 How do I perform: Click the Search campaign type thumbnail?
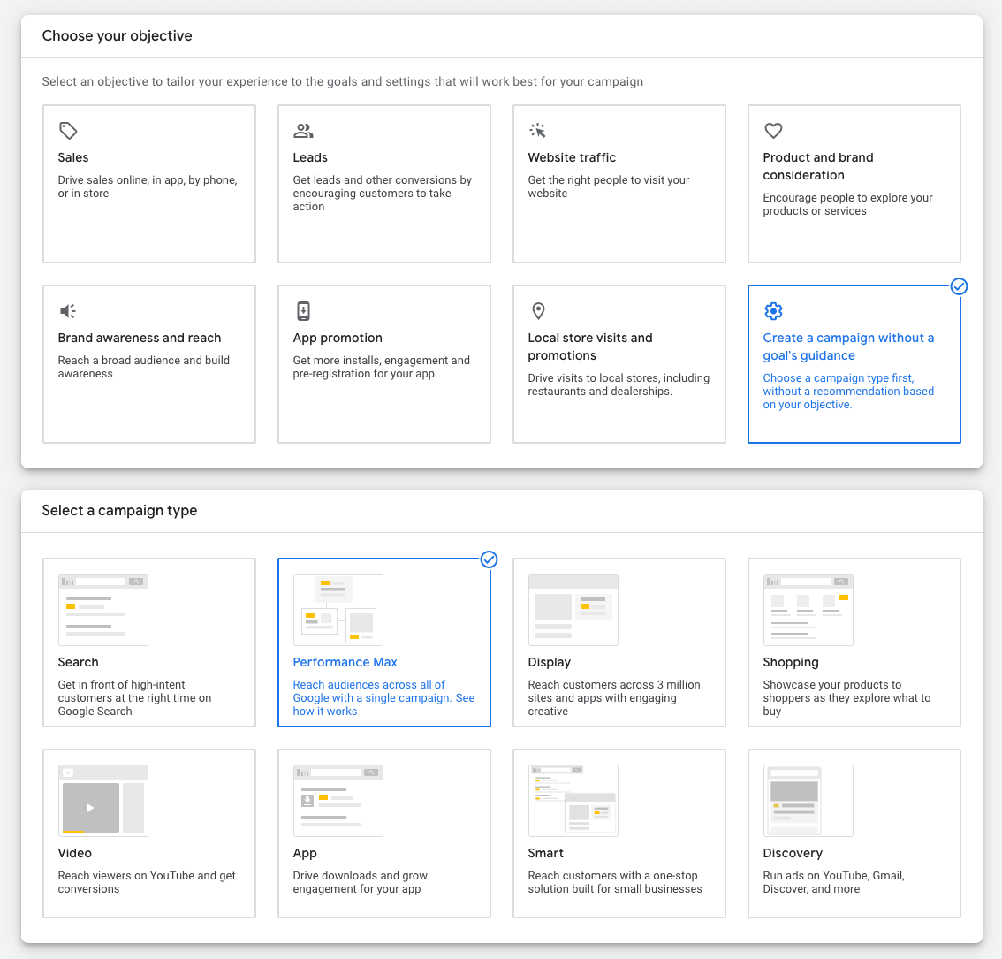pyautogui.click(x=103, y=609)
